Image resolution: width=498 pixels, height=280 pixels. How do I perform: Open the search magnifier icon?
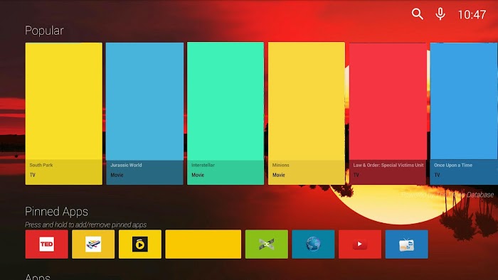tap(418, 14)
